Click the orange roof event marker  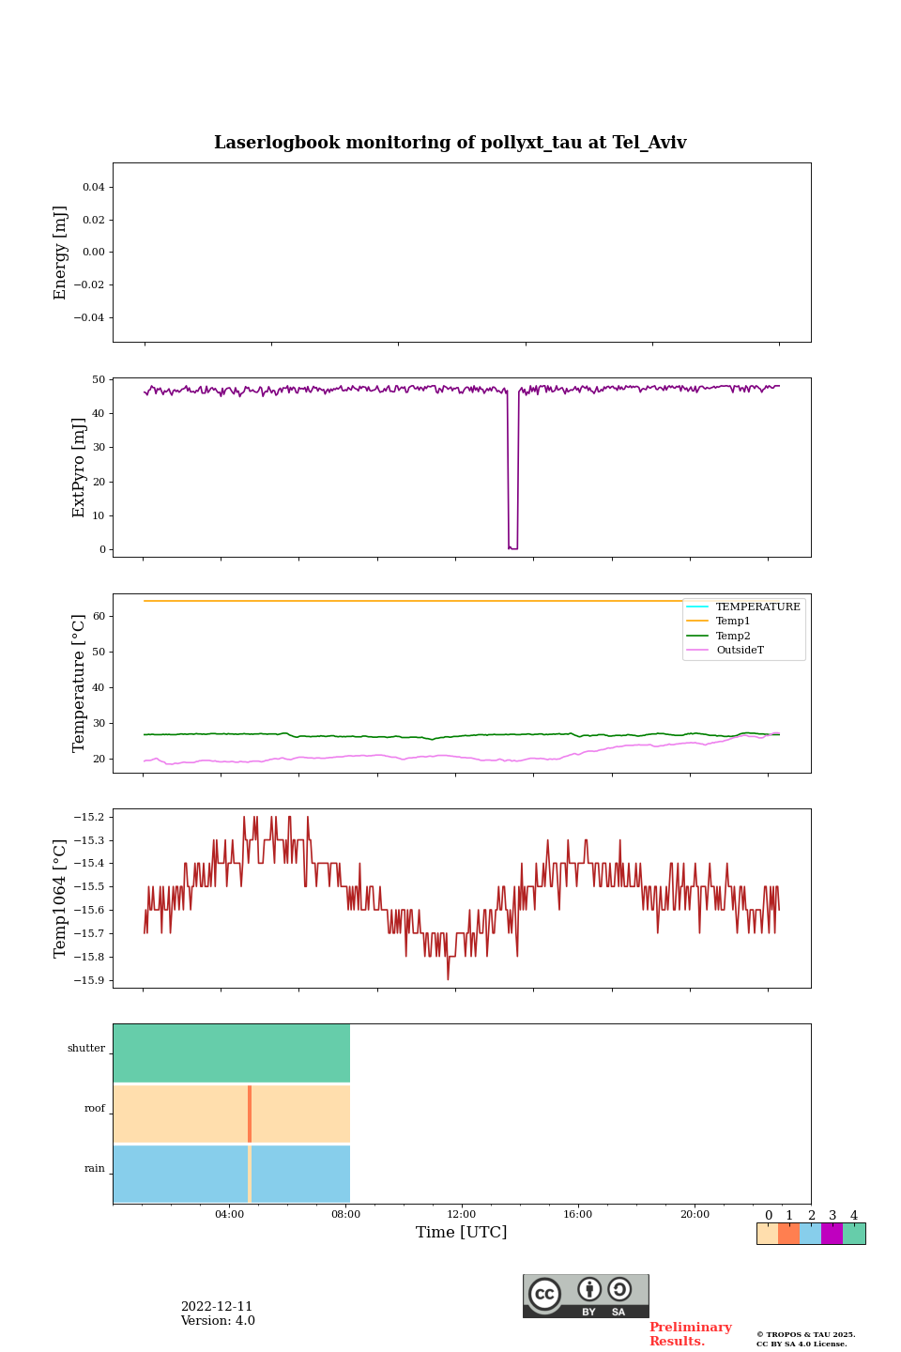[250, 1114]
